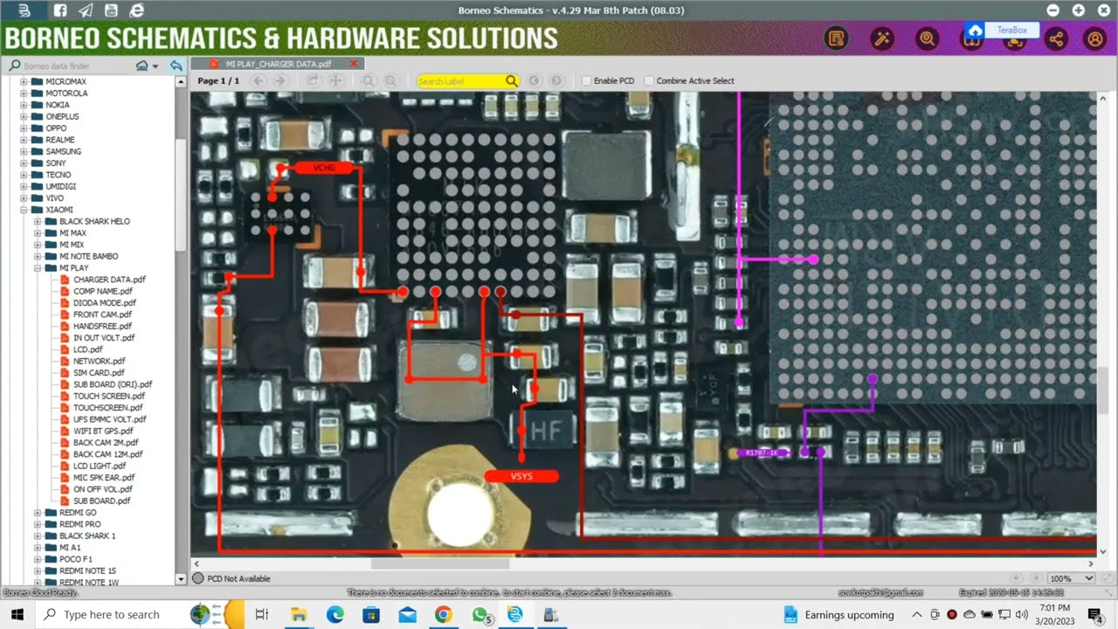Open the Facebook icon in title bar
Screen dimensions: 1118x629
coord(59,10)
